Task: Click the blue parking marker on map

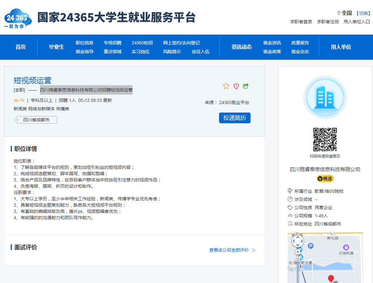Action: (x=310, y=246)
